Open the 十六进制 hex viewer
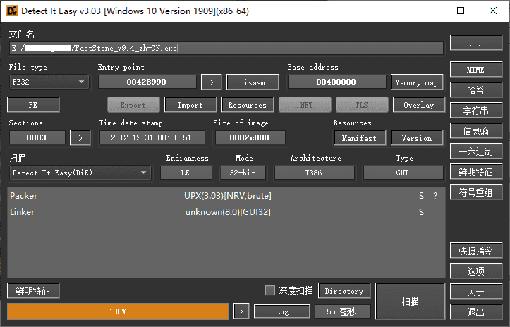 (476, 151)
